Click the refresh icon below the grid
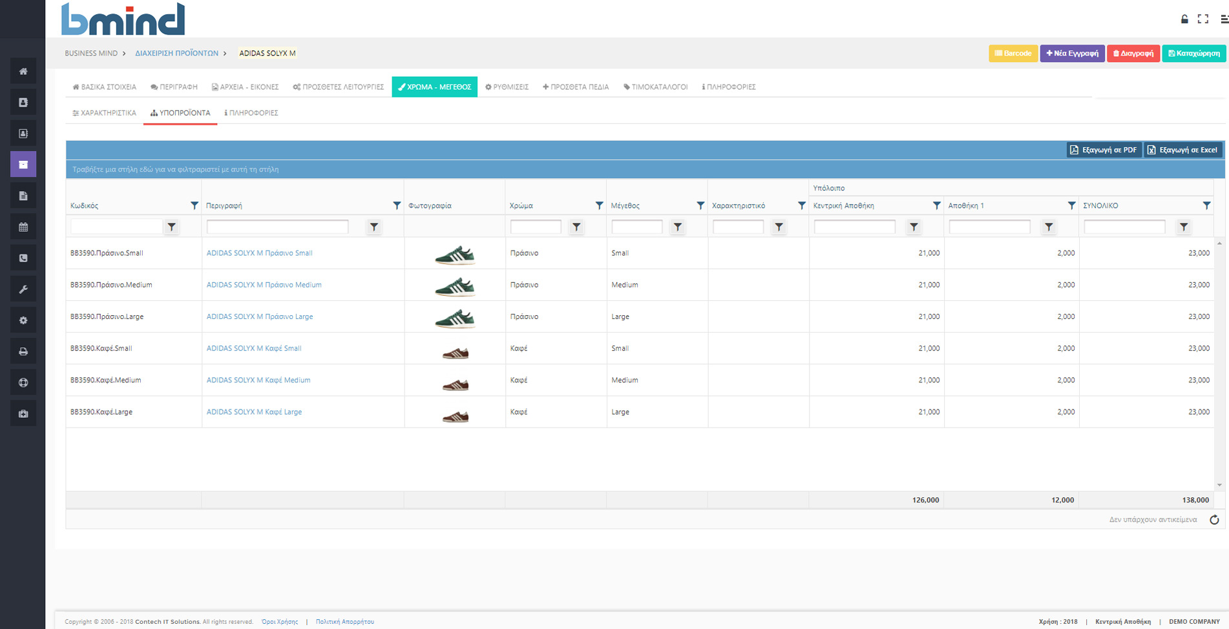The image size is (1229, 629). click(1214, 520)
